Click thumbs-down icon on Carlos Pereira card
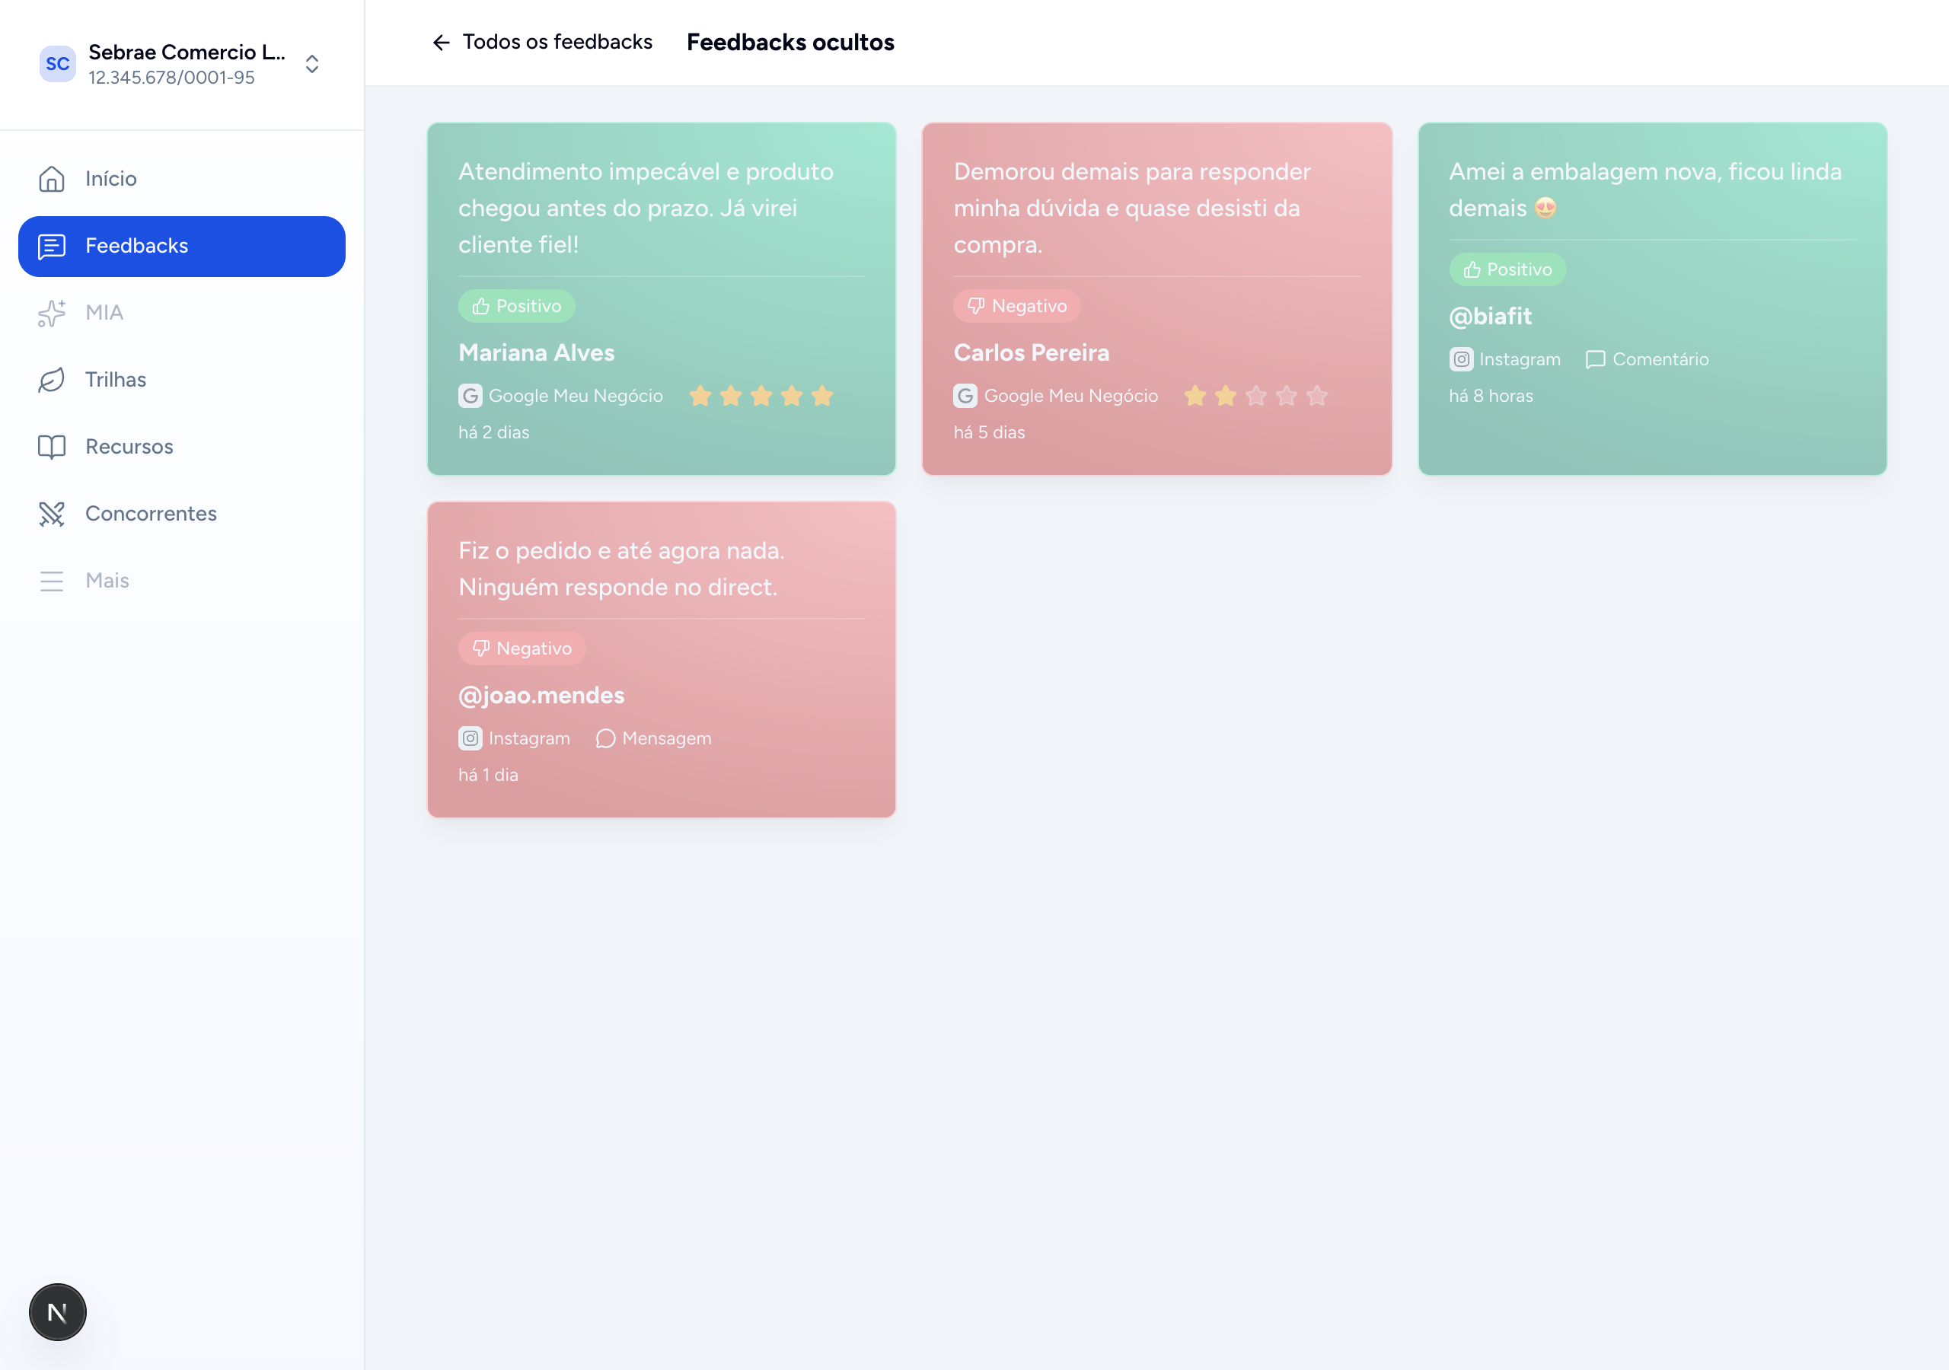The image size is (1949, 1370). pyautogui.click(x=976, y=305)
